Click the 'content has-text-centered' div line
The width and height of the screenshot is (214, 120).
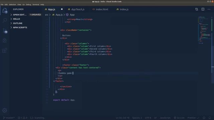tap(78, 68)
